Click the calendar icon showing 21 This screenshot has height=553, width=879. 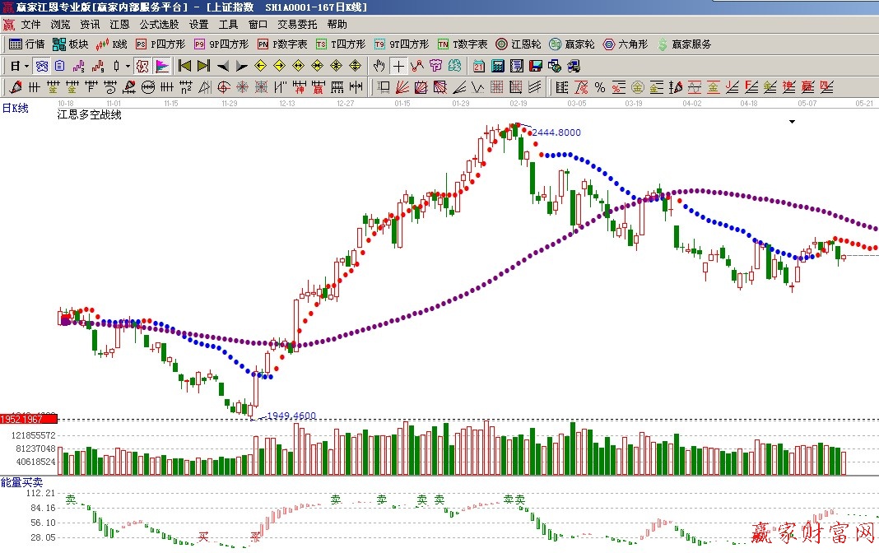point(479,66)
